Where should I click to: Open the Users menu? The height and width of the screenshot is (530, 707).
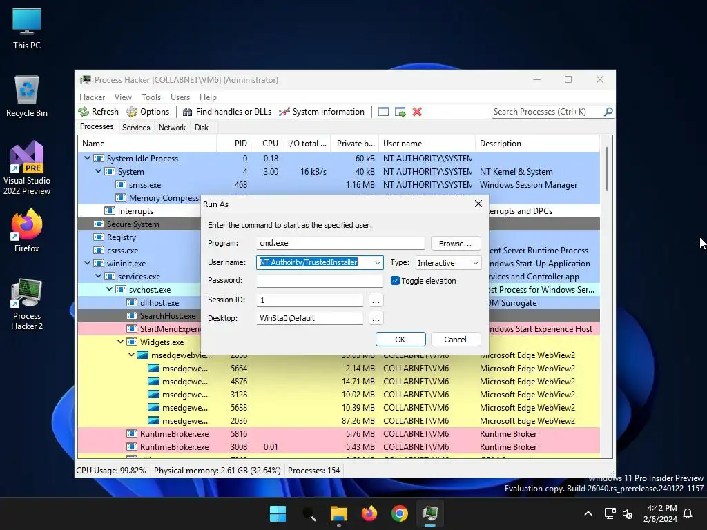click(x=180, y=97)
